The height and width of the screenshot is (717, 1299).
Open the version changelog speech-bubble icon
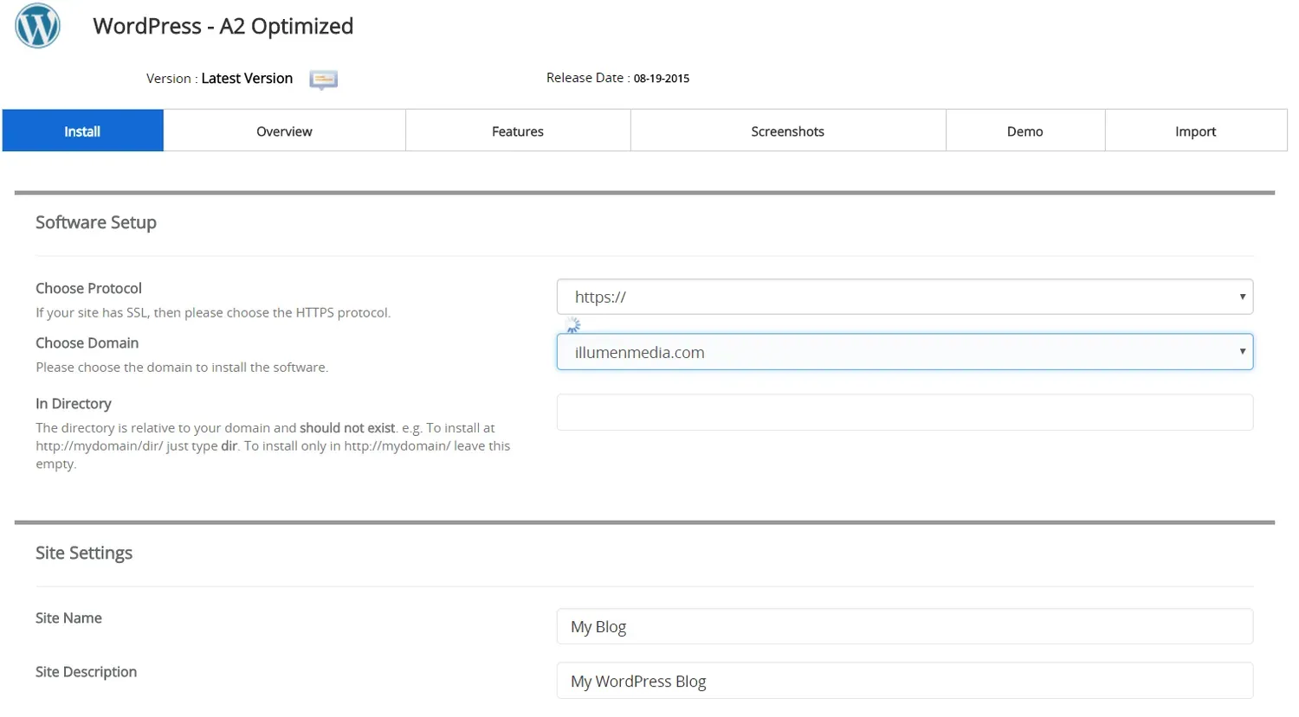323,80
